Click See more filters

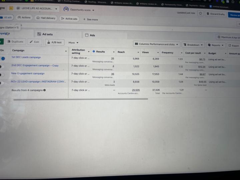click(x=90, y=19)
